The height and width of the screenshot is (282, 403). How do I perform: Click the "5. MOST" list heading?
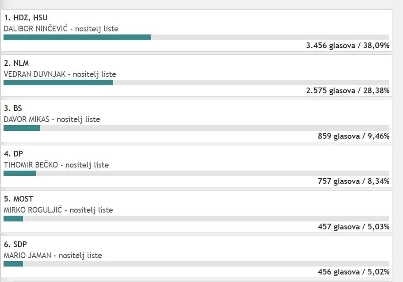point(19,199)
